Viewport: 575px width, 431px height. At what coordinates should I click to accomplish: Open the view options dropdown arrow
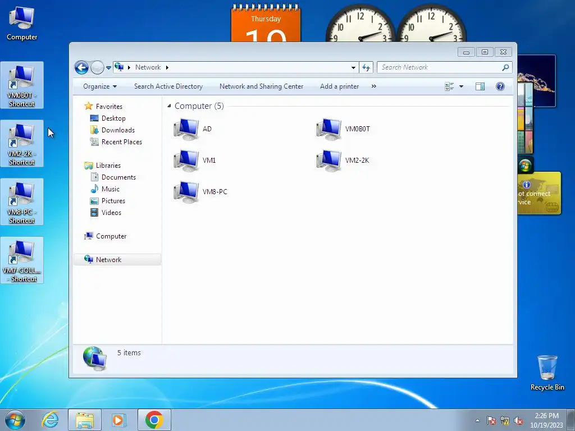(x=462, y=86)
